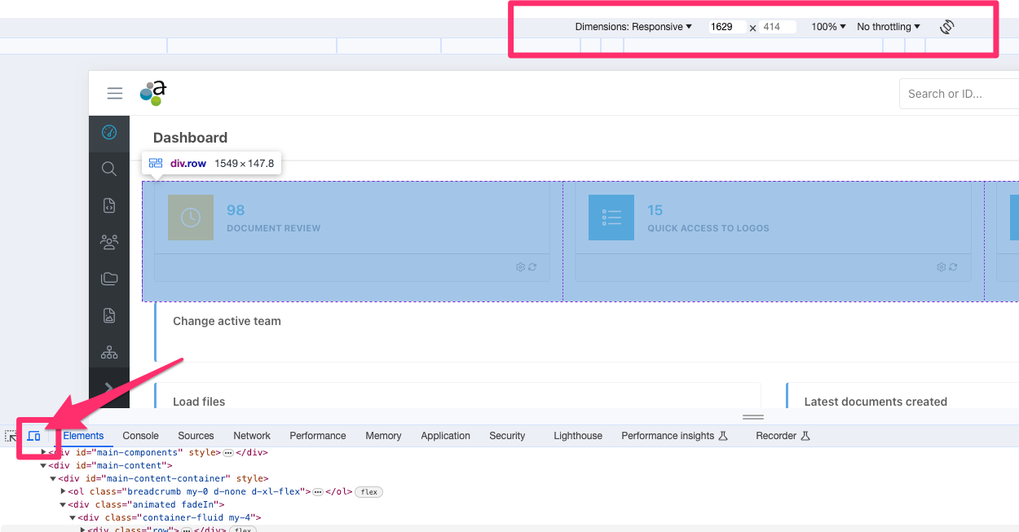Click the dashboard gauge icon in sidebar

pyautogui.click(x=109, y=133)
